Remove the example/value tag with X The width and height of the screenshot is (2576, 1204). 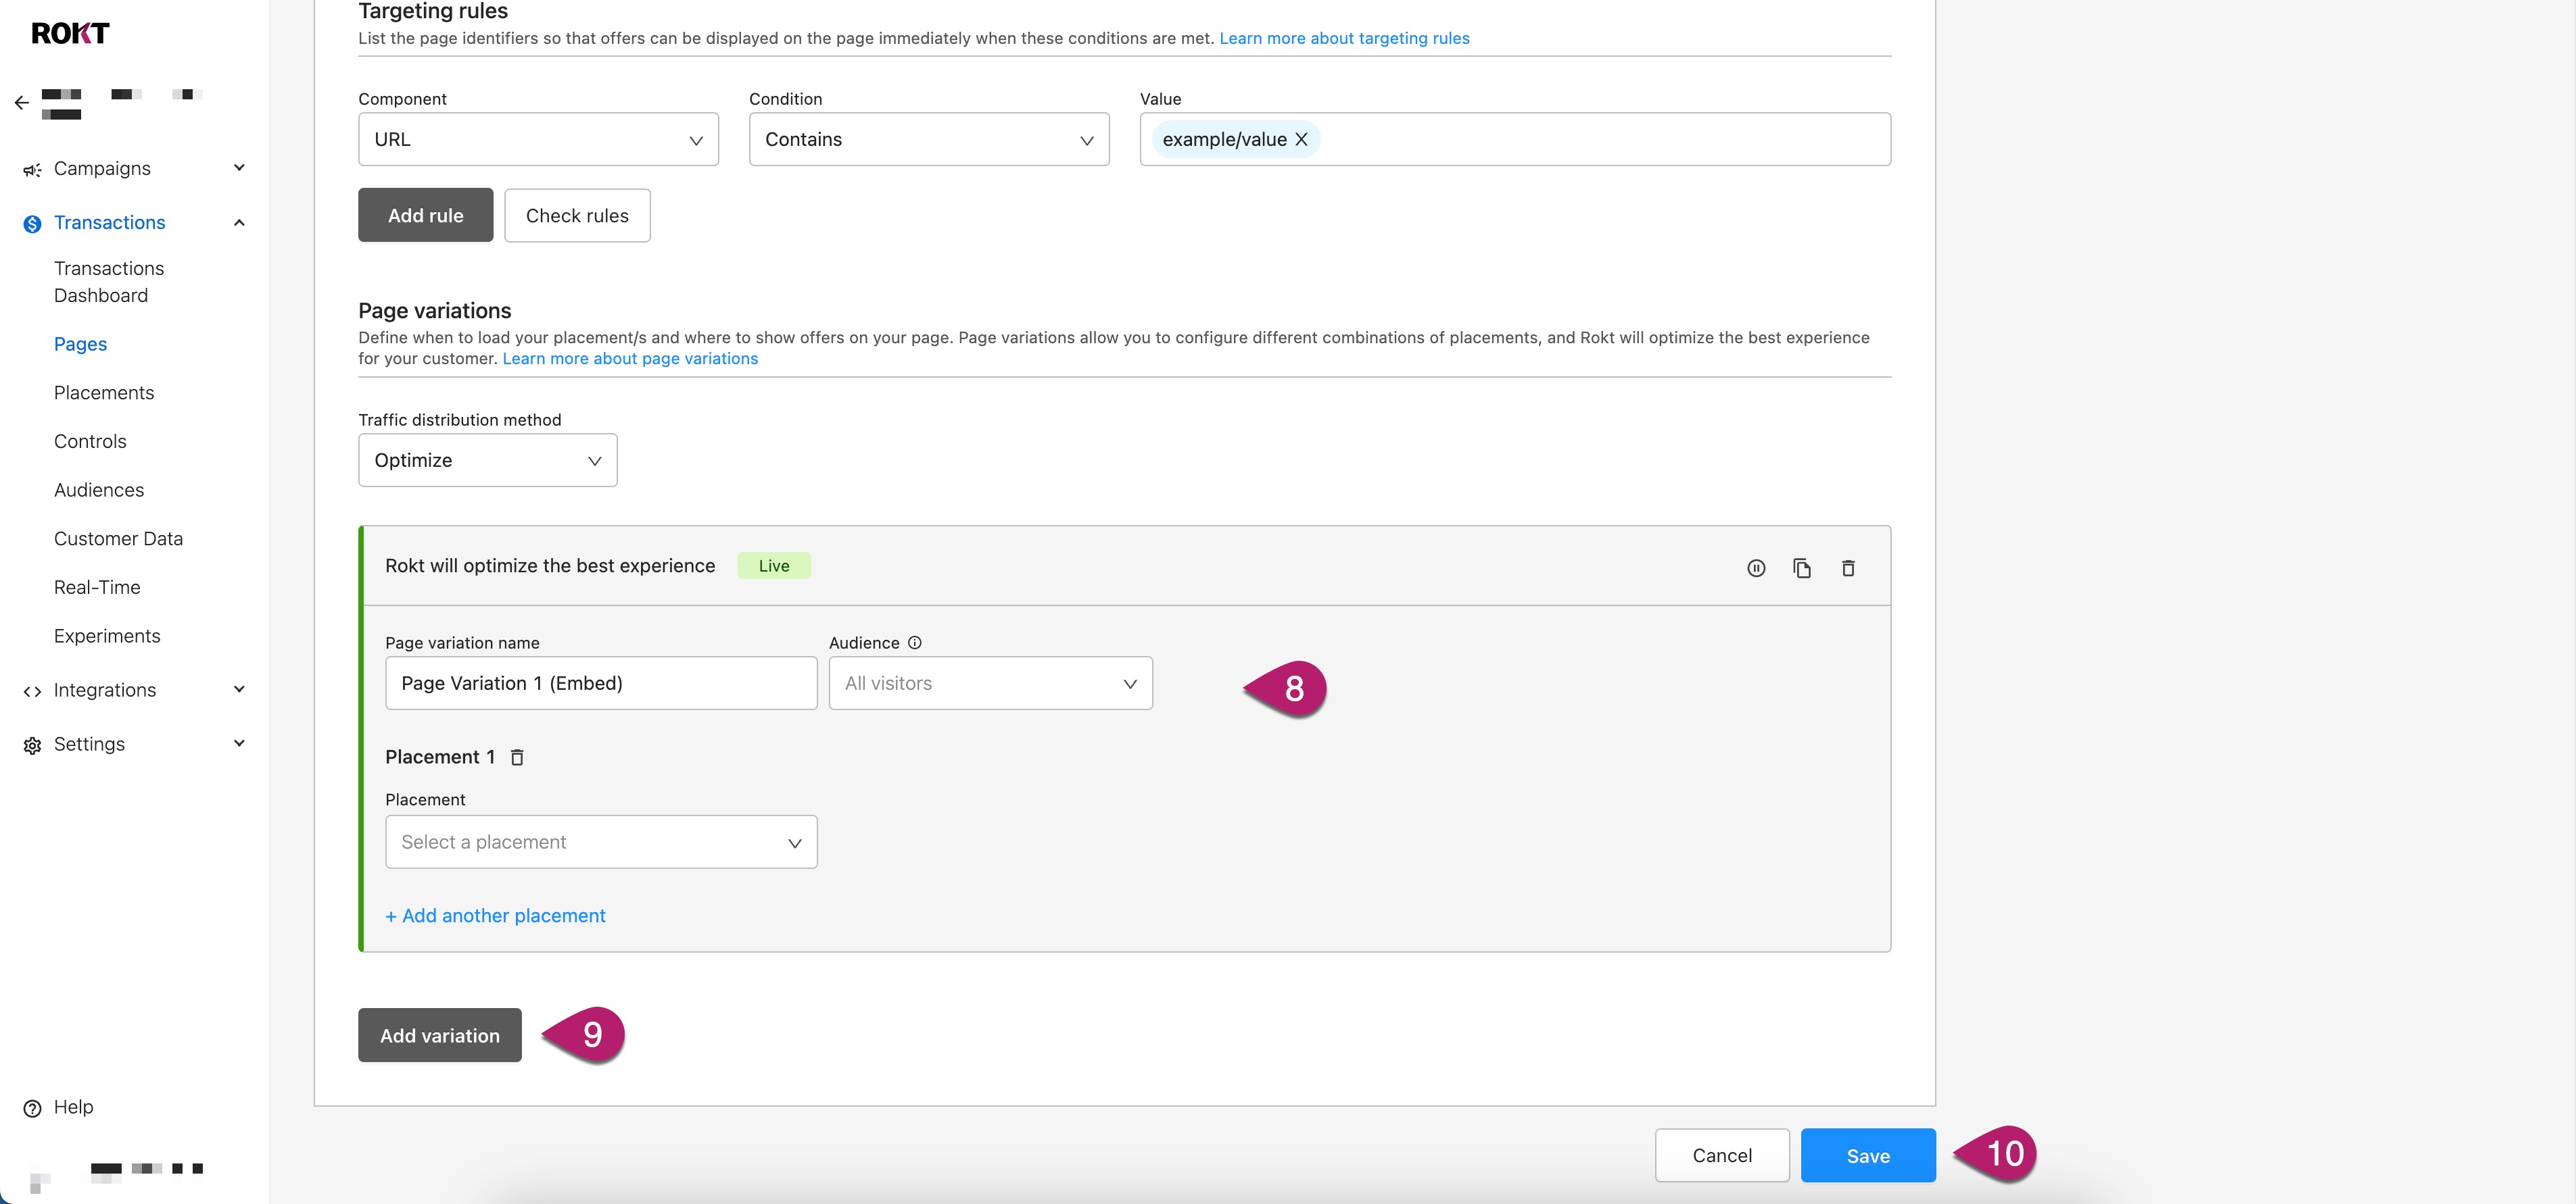pos(1301,140)
